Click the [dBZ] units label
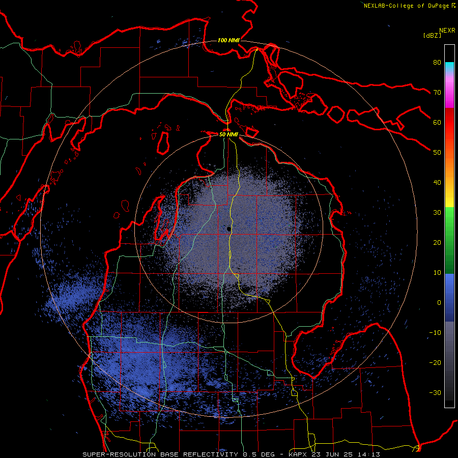 (x=432, y=35)
